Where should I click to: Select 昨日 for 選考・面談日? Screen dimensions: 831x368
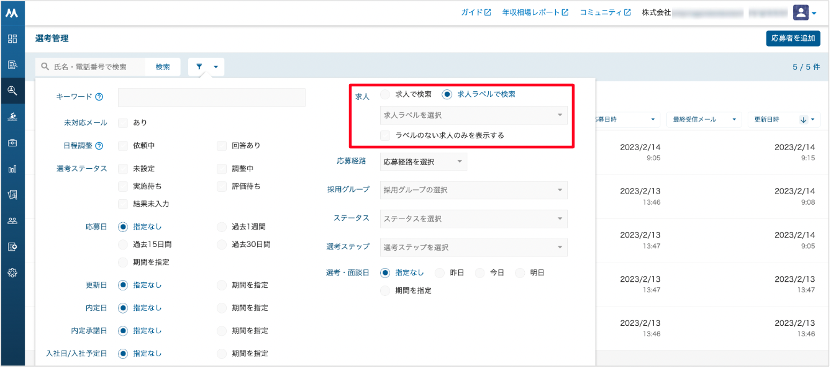coord(440,272)
